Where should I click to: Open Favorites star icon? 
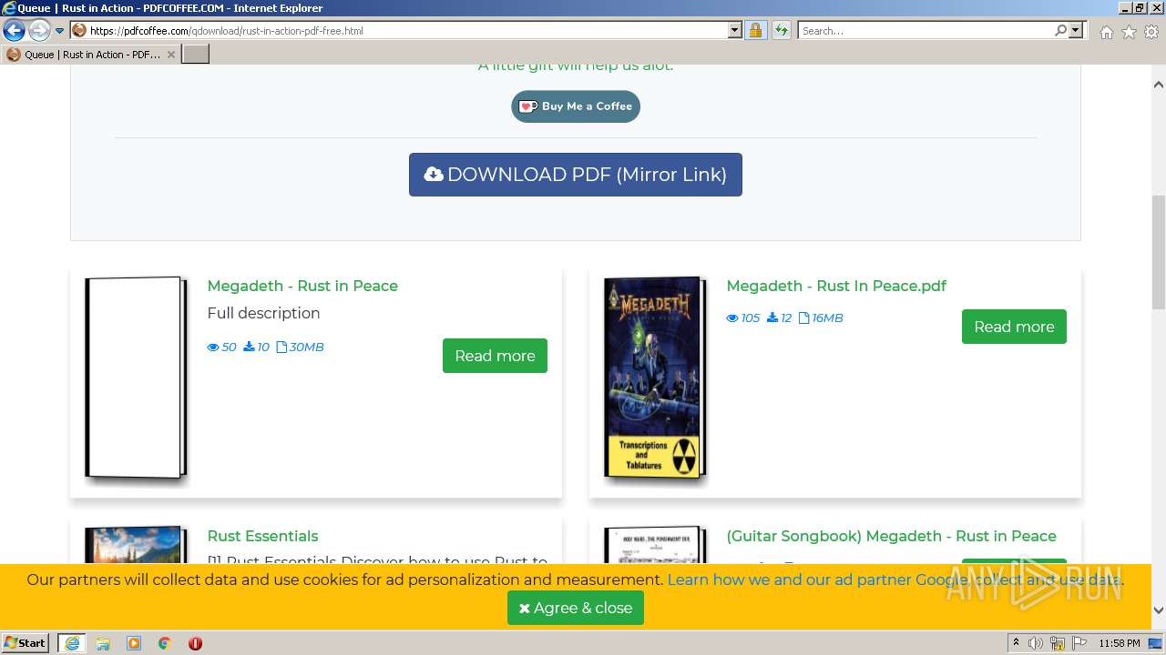[x=1129, y=31]
